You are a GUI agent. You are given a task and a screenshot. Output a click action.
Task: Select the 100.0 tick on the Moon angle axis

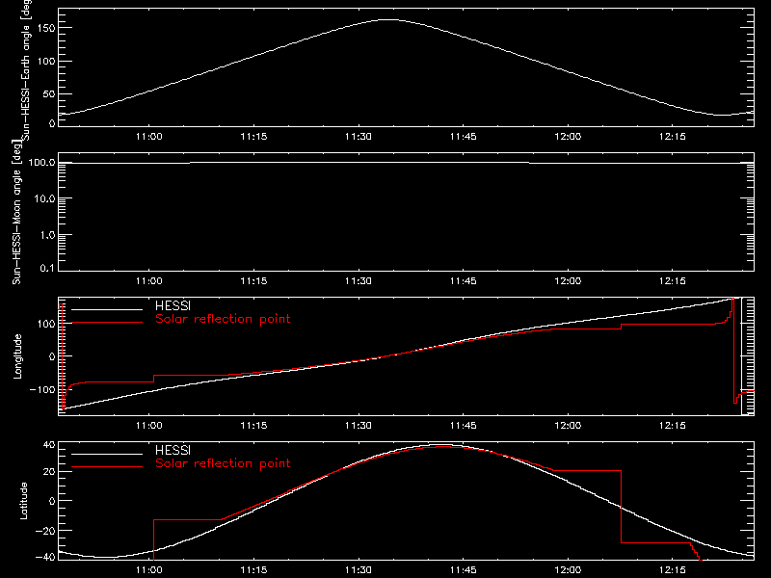42,163
